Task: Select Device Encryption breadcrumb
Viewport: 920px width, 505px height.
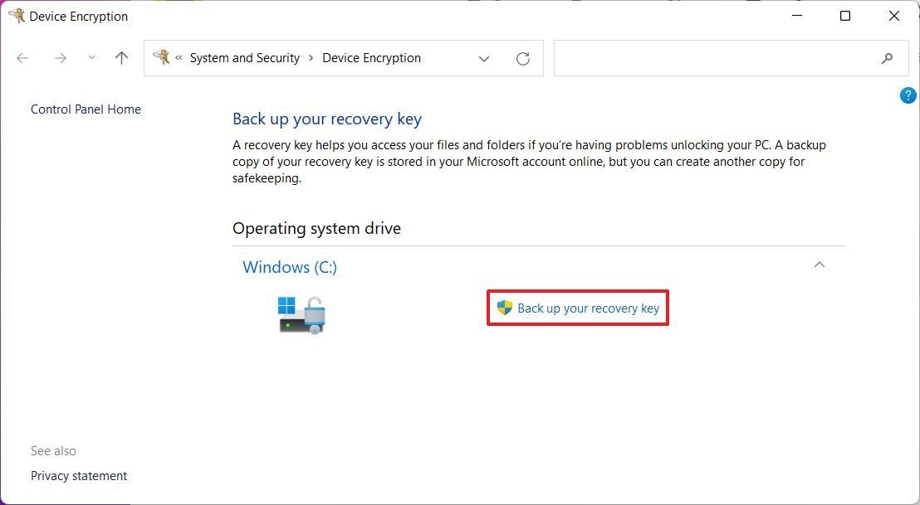Action: tap(371, 58)
